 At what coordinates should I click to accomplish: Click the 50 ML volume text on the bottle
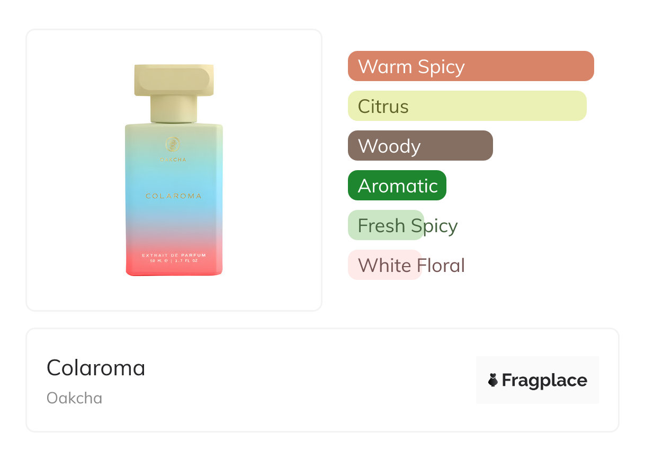click(158, 261)
